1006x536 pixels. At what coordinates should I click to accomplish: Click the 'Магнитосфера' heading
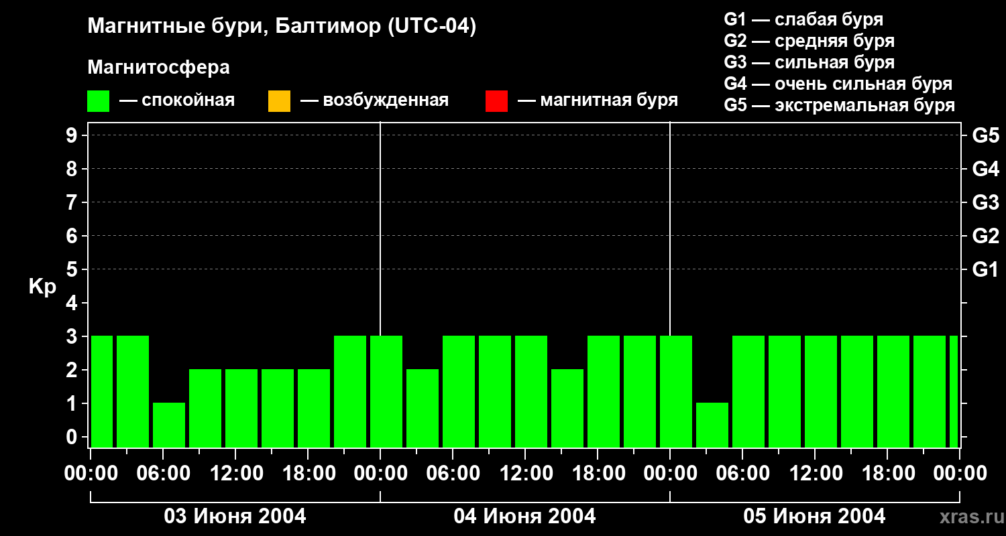[159, 68]
